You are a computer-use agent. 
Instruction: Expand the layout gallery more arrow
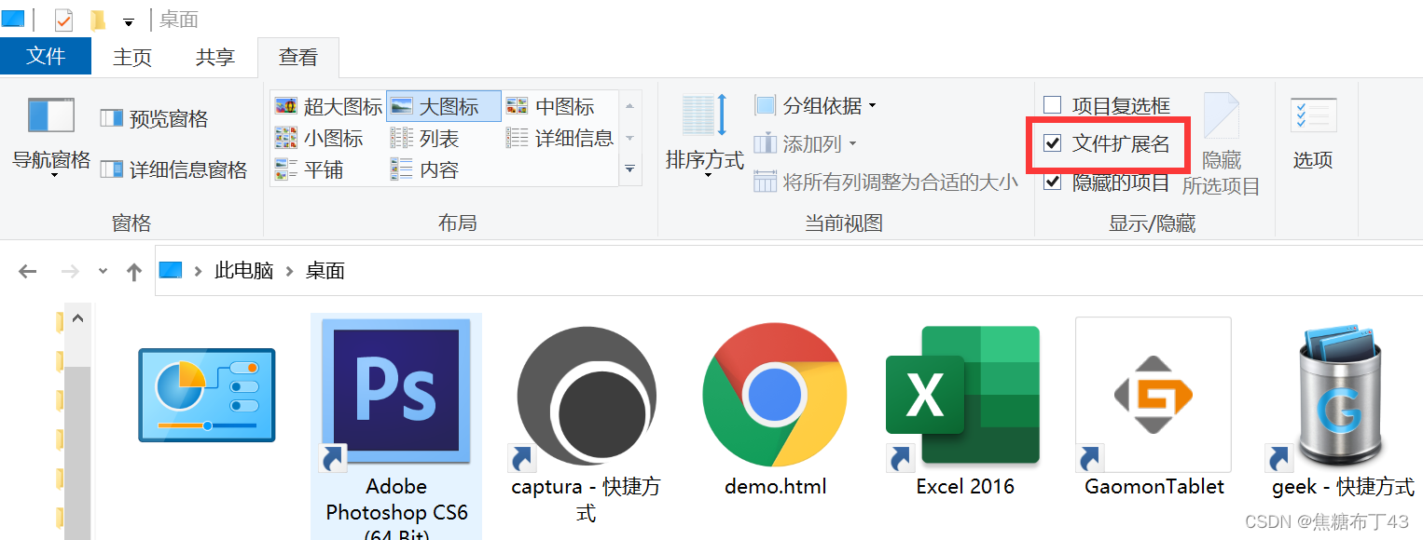coord(630,169)
